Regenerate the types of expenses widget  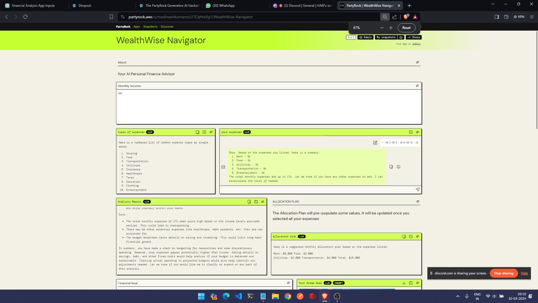tap(204, 132)
